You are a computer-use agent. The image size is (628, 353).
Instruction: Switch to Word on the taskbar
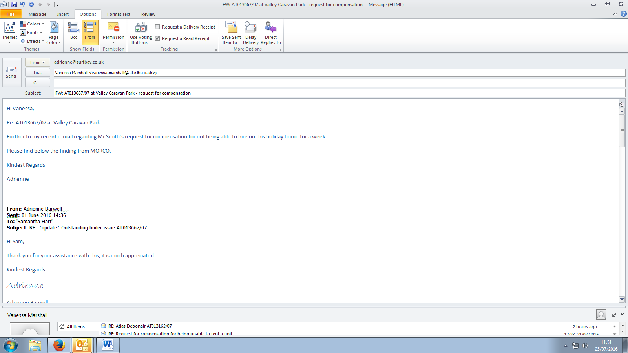tap(107, 346)
